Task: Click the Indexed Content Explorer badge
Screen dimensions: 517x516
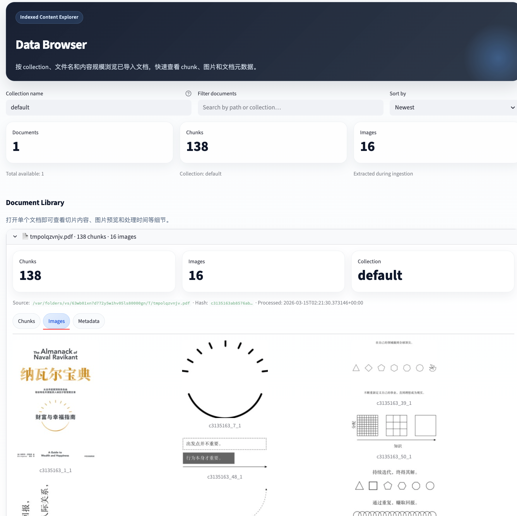Action: tap(49, 17)
